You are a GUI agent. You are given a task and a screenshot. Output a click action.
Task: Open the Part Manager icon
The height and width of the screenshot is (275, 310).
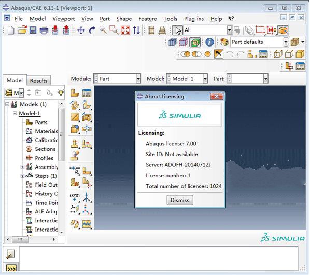[x=87, y=93]
